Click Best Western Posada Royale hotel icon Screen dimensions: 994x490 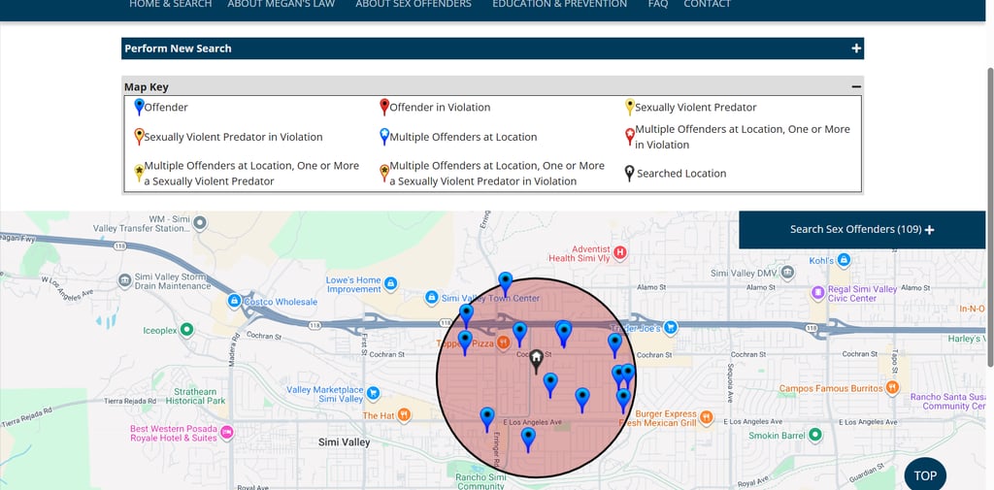click(x=226, y=433)
